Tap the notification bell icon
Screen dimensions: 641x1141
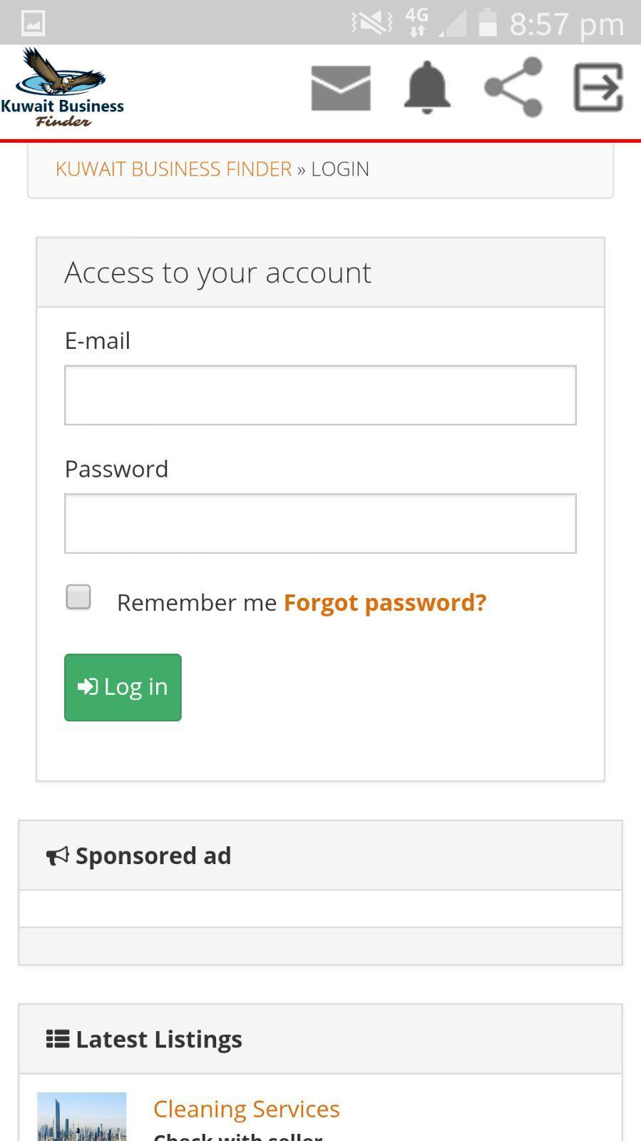[x=427, y=87]
